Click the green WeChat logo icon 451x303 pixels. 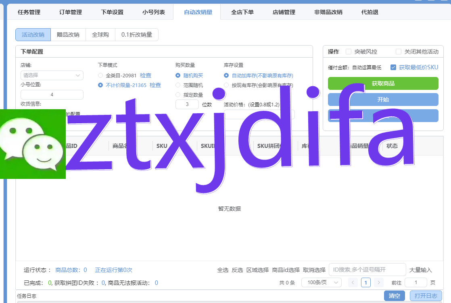click(32, 143)
